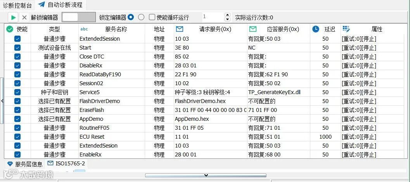Select the 'Close DTC' service name cell

[112, 57]
